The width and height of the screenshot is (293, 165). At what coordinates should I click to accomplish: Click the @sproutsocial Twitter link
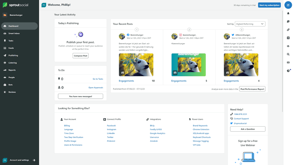[x=240, y=123]
